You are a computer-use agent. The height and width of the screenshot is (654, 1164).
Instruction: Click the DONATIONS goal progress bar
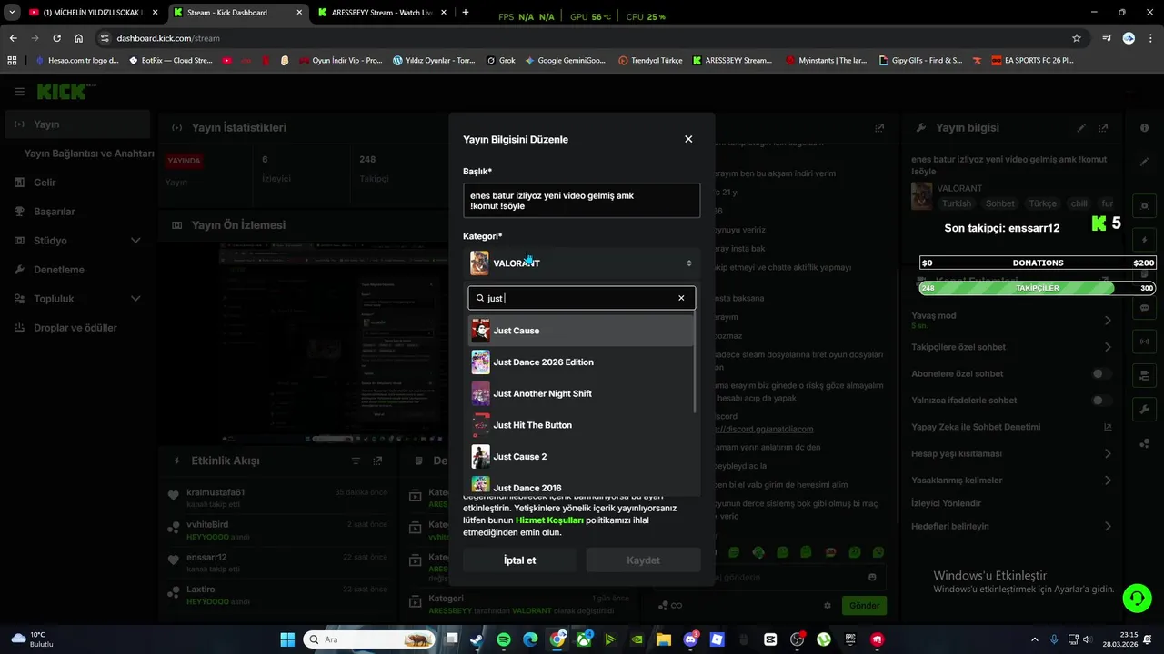pos(1038,263)
